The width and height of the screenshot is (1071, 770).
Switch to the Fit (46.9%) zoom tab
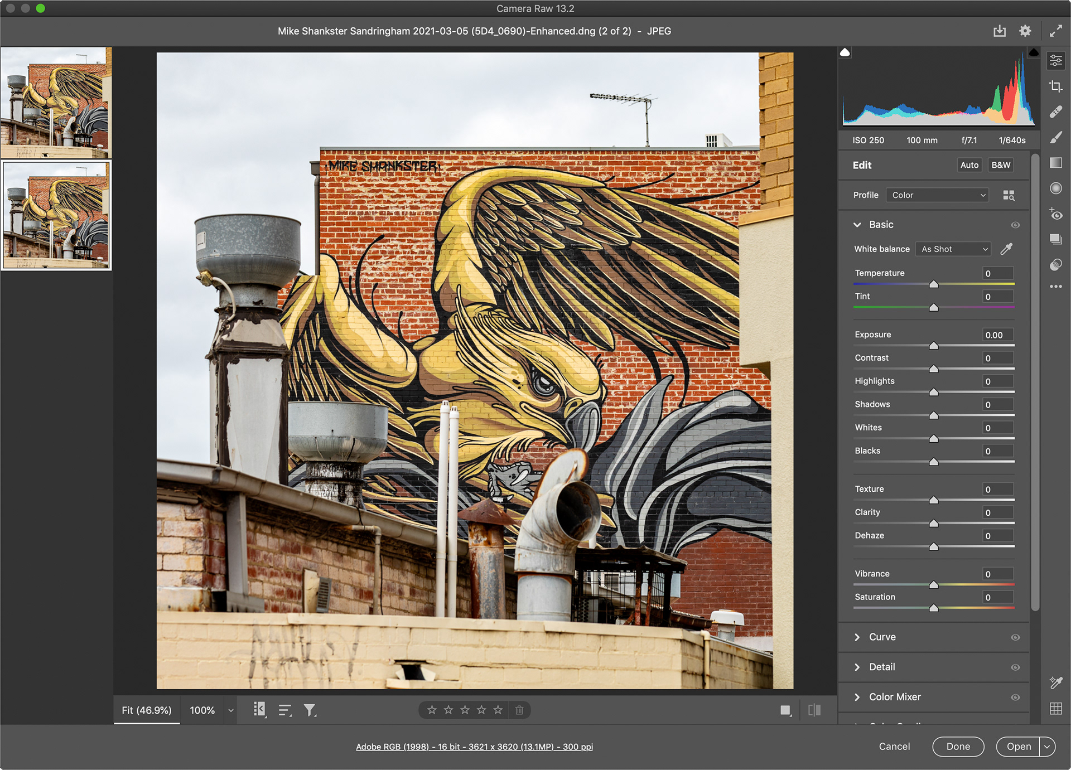click(147, 710)
